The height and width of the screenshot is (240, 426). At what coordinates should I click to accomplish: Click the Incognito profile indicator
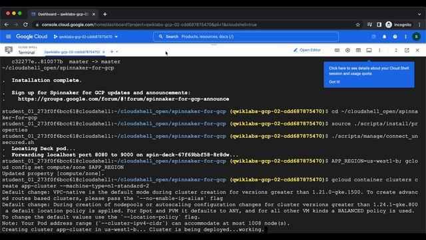click(x=399, y=25)
